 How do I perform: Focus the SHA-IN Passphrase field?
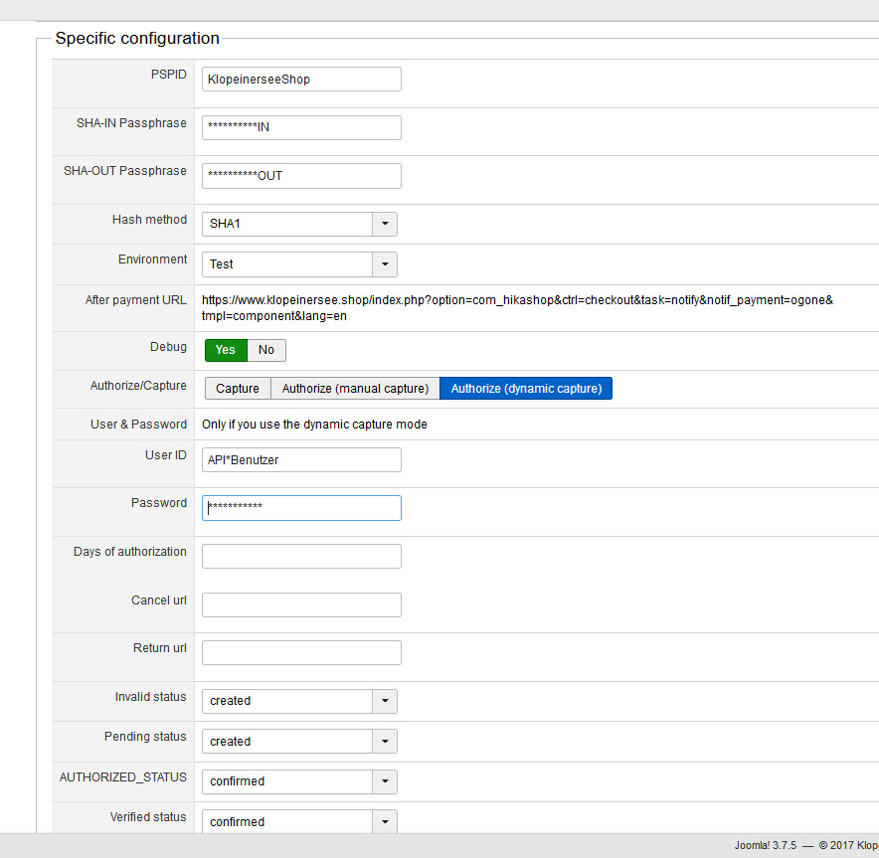click(301, 127)
